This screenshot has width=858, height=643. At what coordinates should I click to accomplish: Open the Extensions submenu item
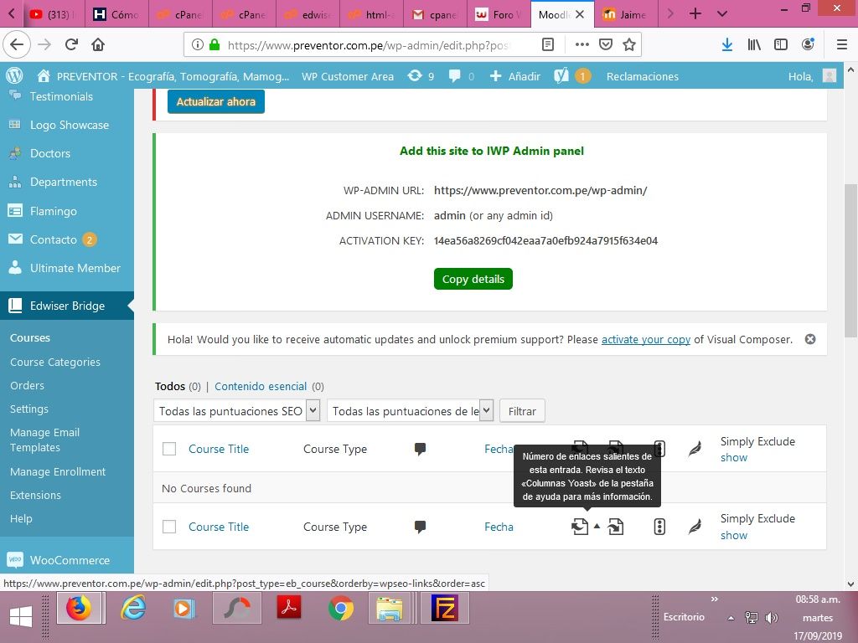tap(35, 495)
